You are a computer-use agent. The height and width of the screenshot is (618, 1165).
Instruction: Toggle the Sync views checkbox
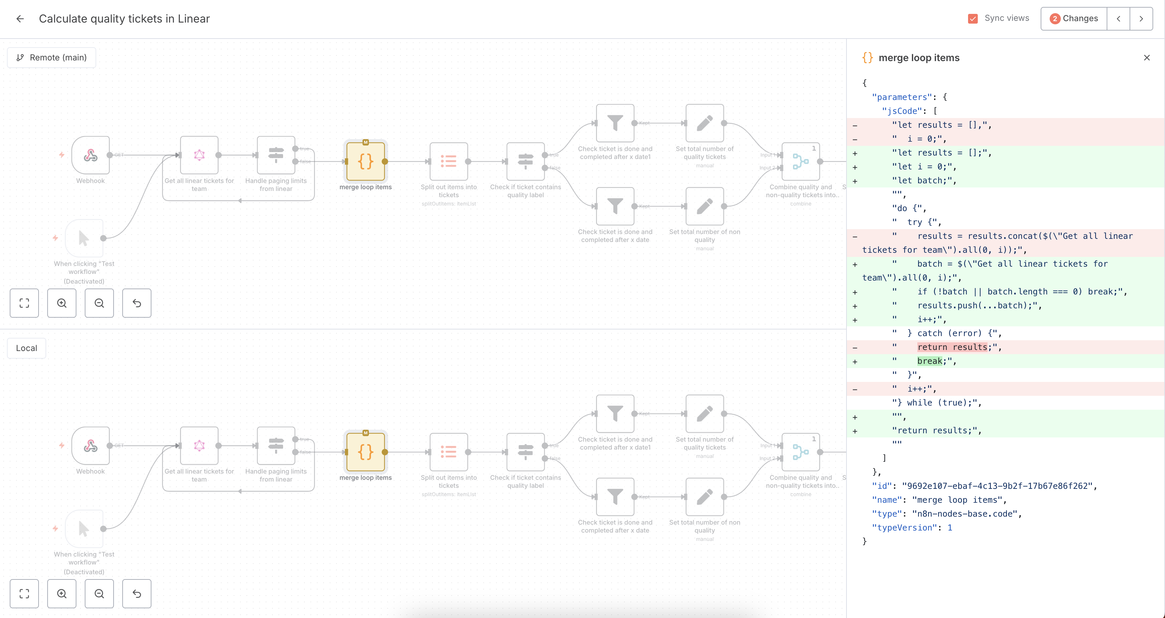coord(973,18)
